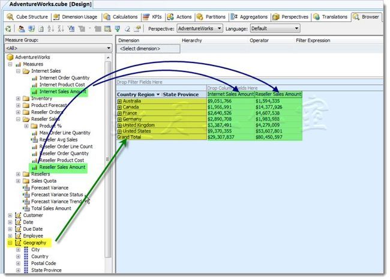Viewport: 390px width, 280px height.
Task: Open the Dimension Usage tab
Action: [x=75, y=17]
